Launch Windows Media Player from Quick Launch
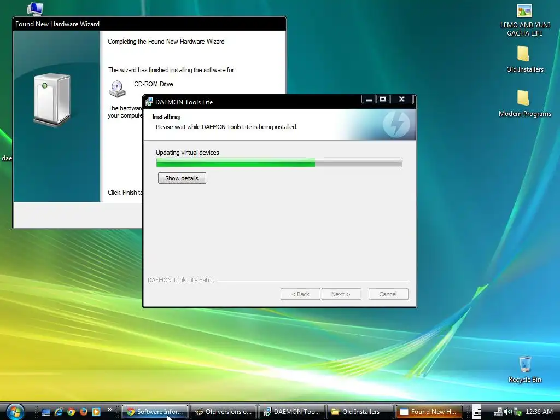This screenshot has width=560, height=420. click(96, 412)
